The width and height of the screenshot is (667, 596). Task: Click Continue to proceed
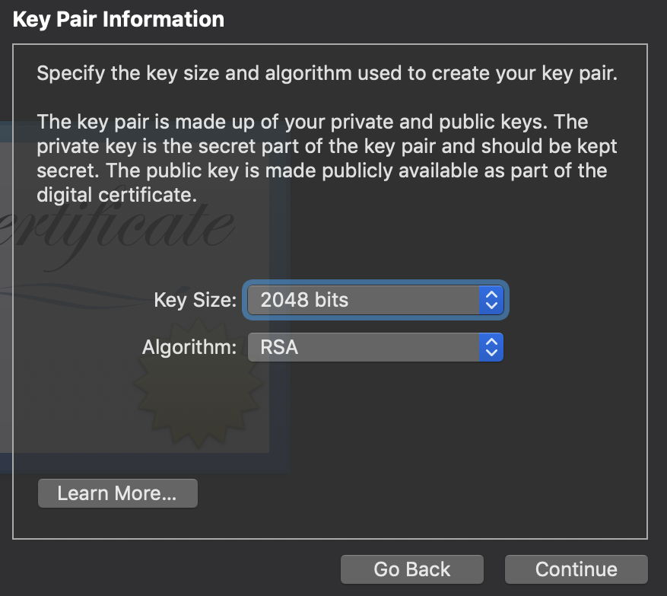point(576,569)
